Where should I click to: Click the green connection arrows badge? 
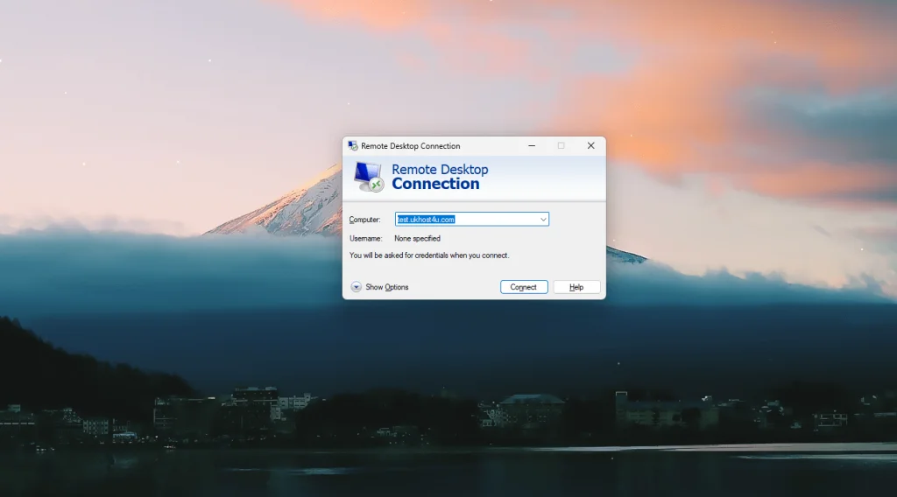click(x=376, y=185)
